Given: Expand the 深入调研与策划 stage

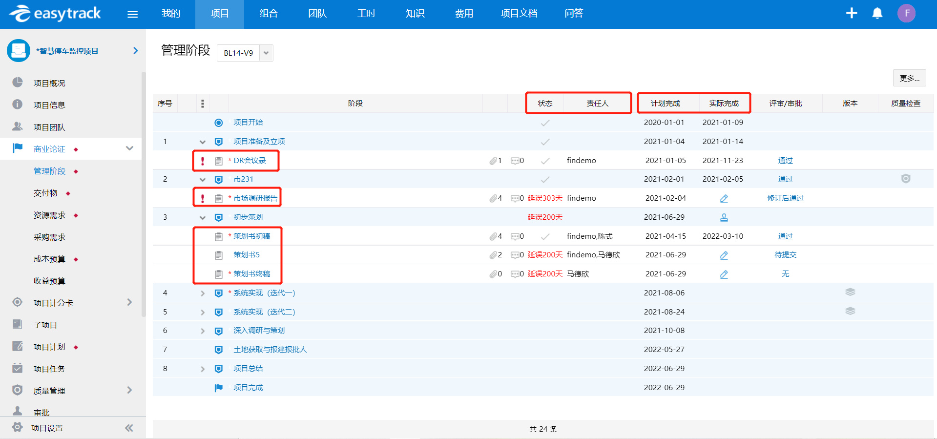Looking at the screenshot, I should pyautogui.click(x=203, y=331).
